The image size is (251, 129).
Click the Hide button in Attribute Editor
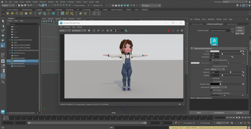coord(242,33)
